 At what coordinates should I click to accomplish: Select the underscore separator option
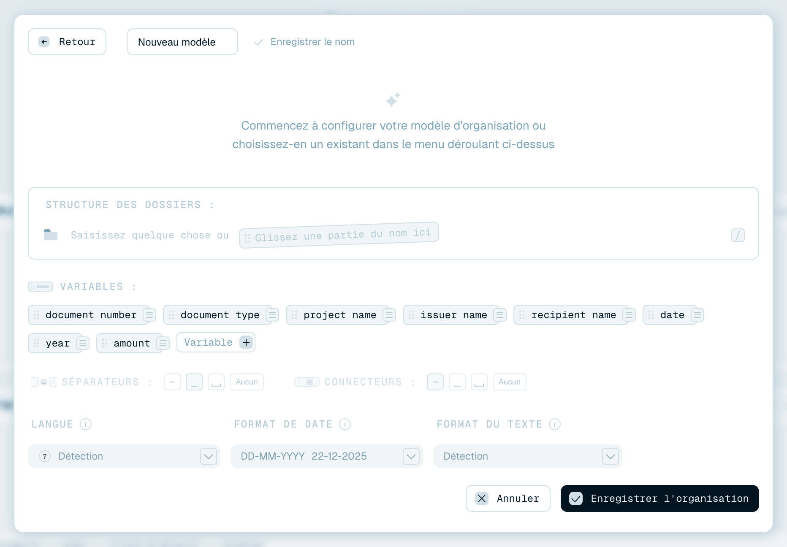(x=194, y=382)
